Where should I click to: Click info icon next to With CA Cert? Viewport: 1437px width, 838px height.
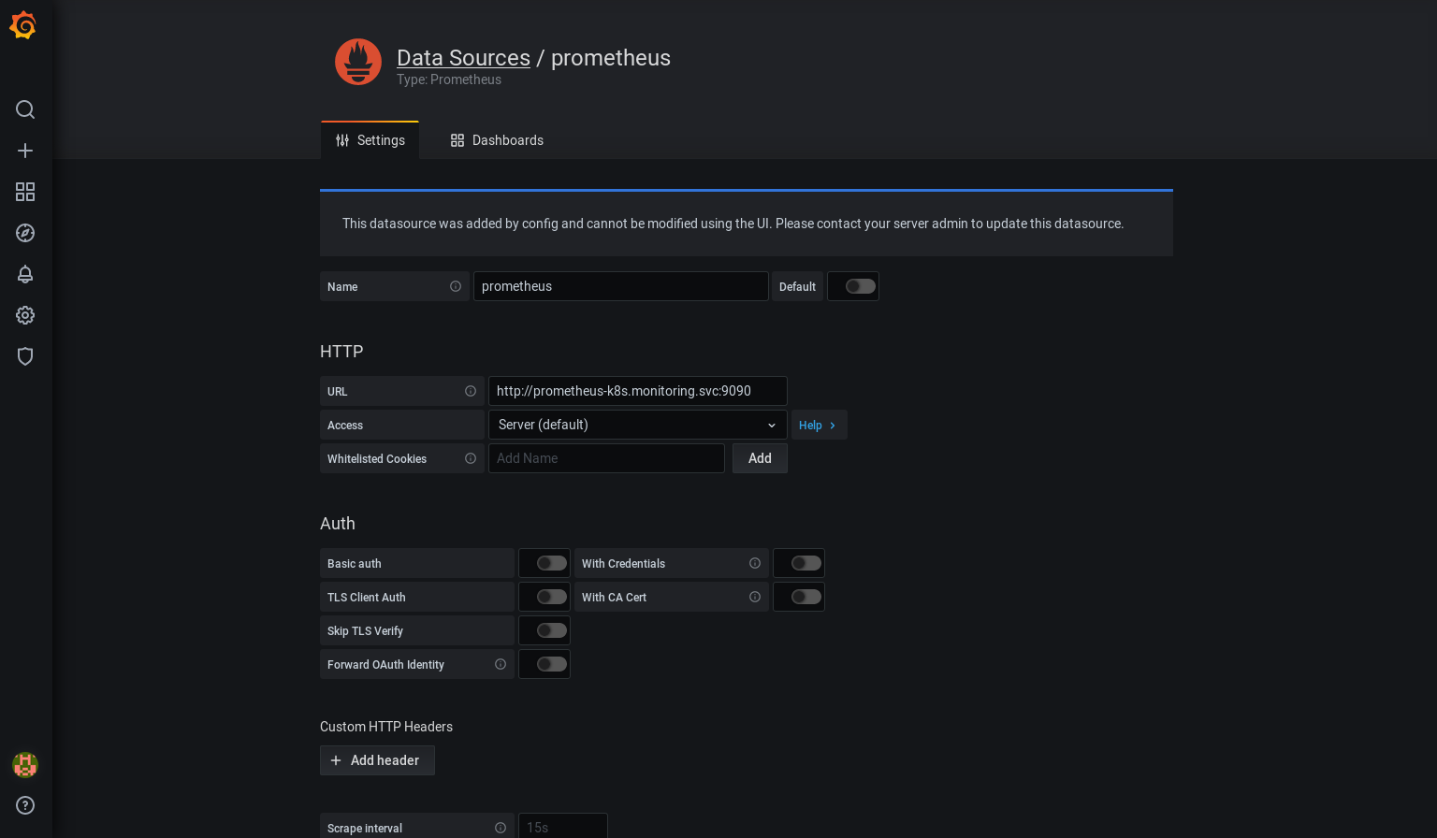point(755,597)
